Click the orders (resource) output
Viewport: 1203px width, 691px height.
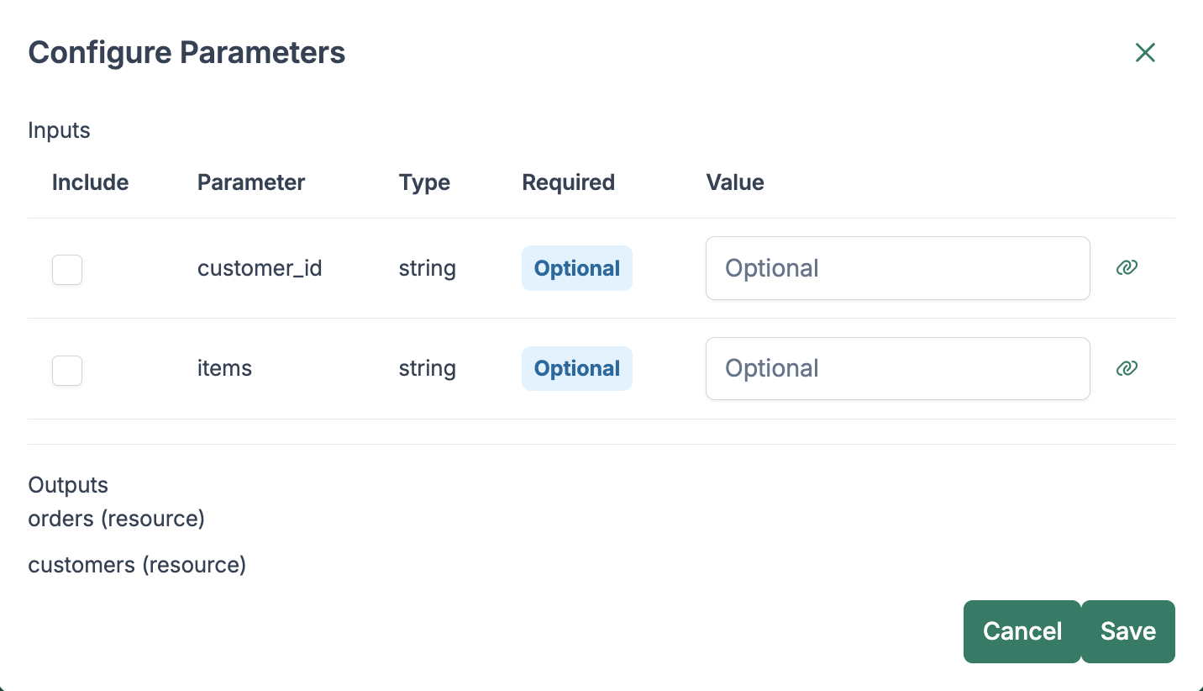coord(117,519)
